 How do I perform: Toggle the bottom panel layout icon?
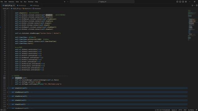[180, 2]
